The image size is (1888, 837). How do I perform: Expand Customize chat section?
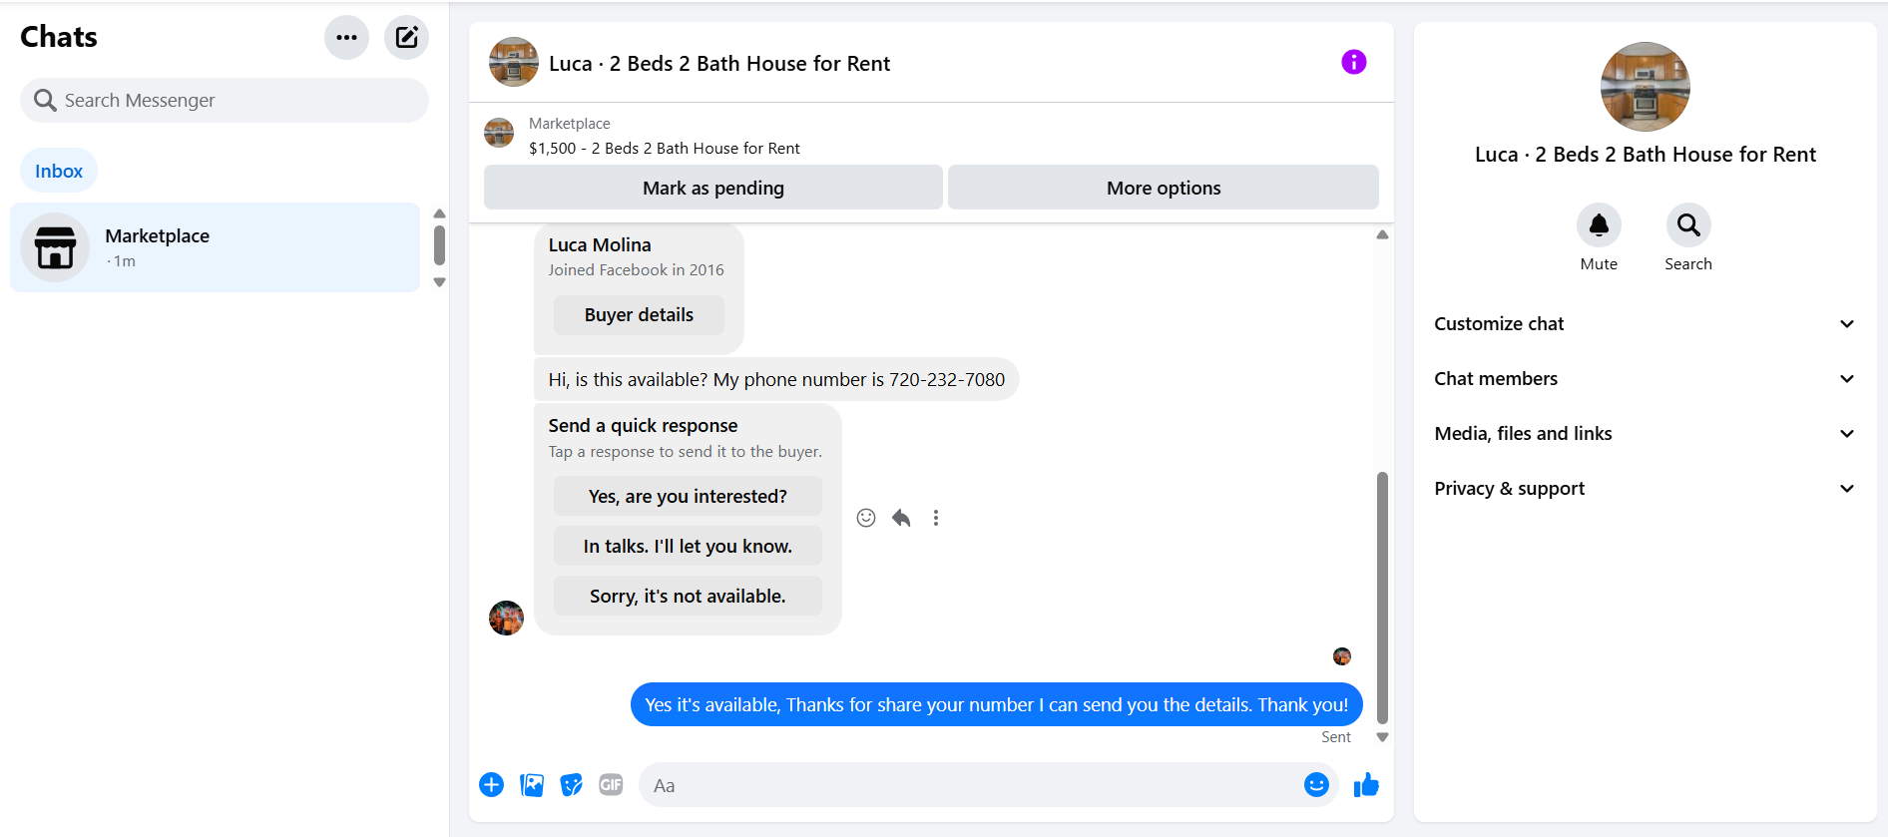point(1645,324)
